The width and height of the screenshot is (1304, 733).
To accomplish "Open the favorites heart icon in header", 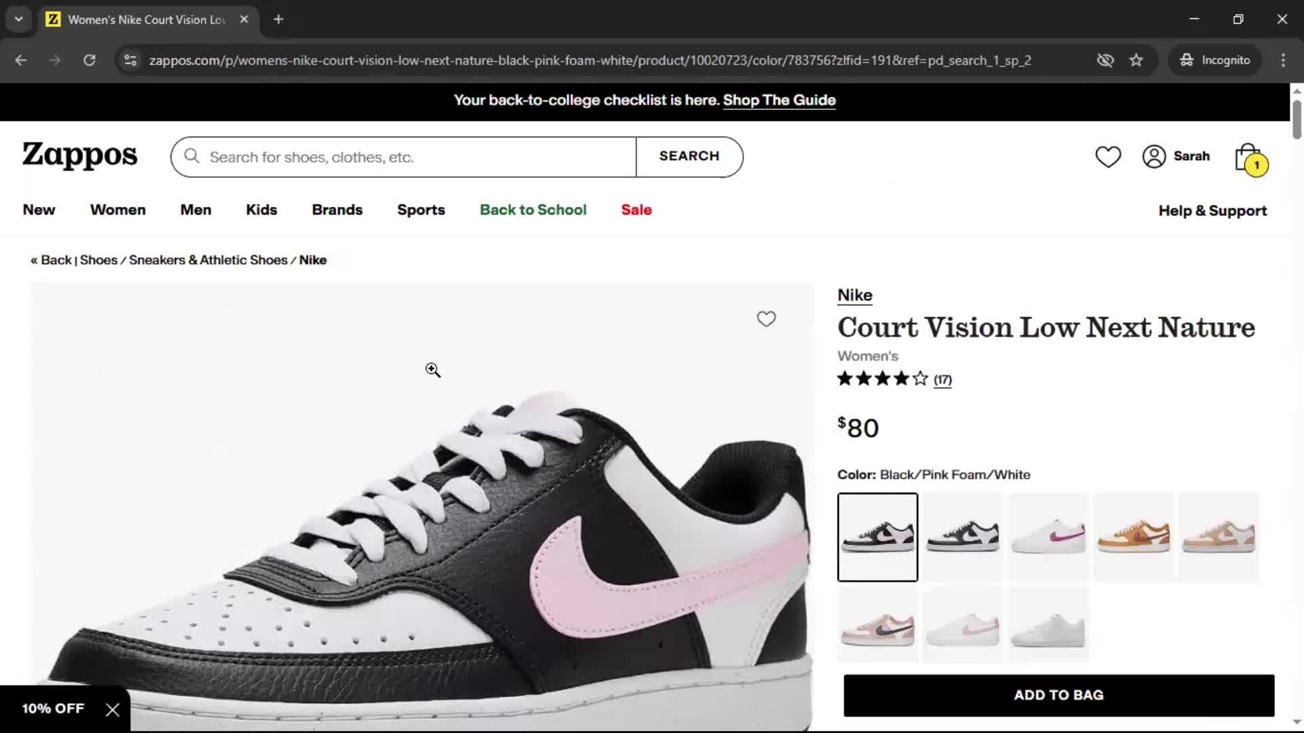I will [x=1108, y=157].
